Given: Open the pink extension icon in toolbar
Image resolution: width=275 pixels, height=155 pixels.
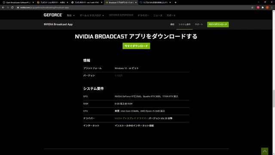Looking at the screenshot, I should click(258, 8).
